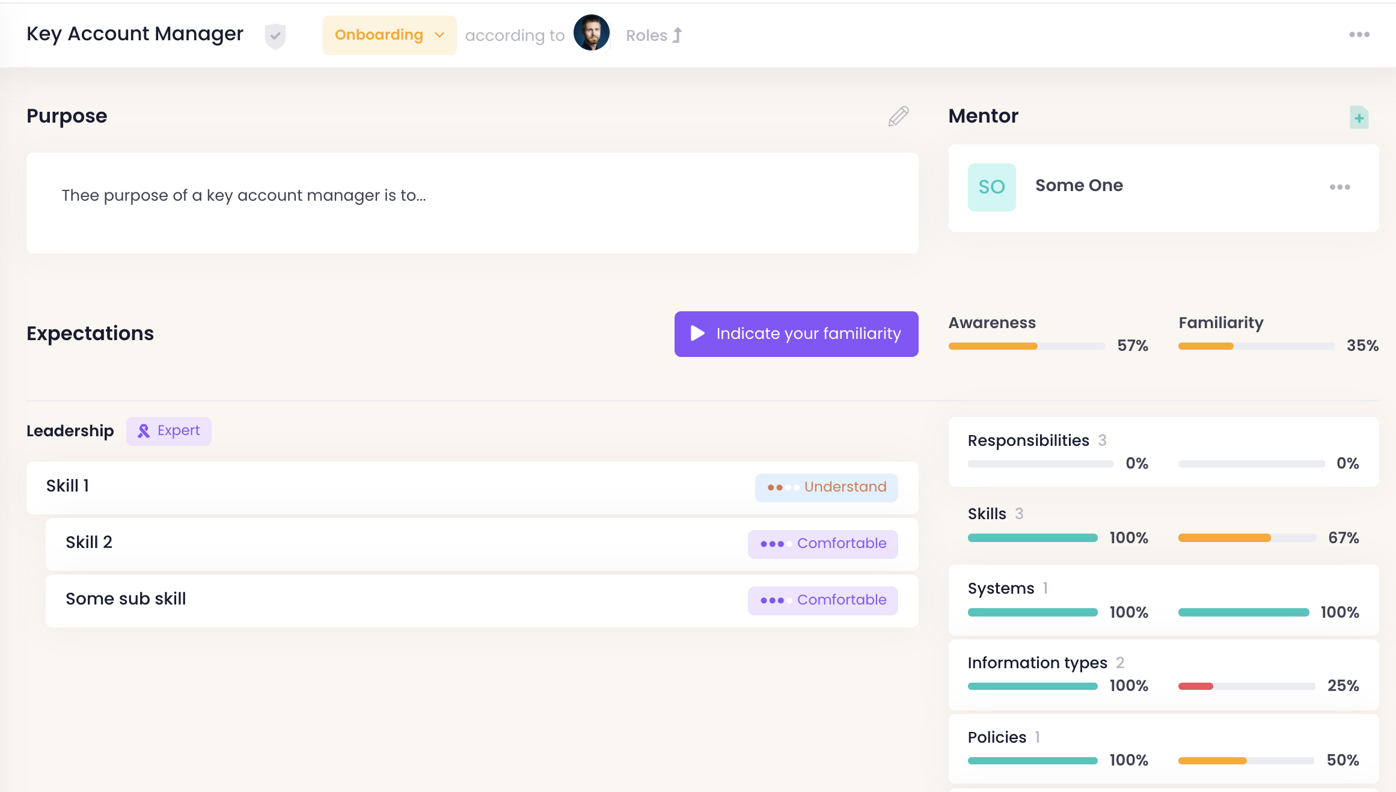Viewport: 1396px width, 792px height.
Task: Click the pencil edit icon for Purpose
Action: [898, 116]
